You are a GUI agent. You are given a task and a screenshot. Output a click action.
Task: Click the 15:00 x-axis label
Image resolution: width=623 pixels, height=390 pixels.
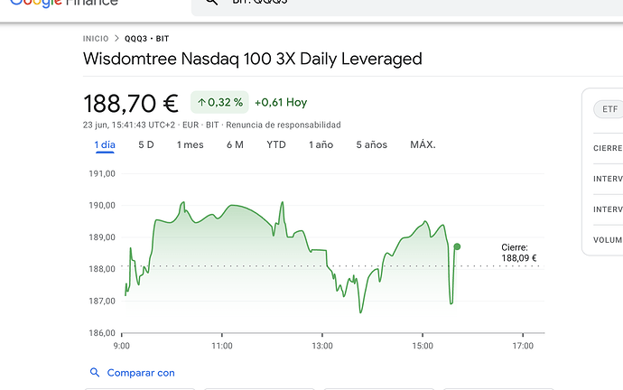point(423,346)
